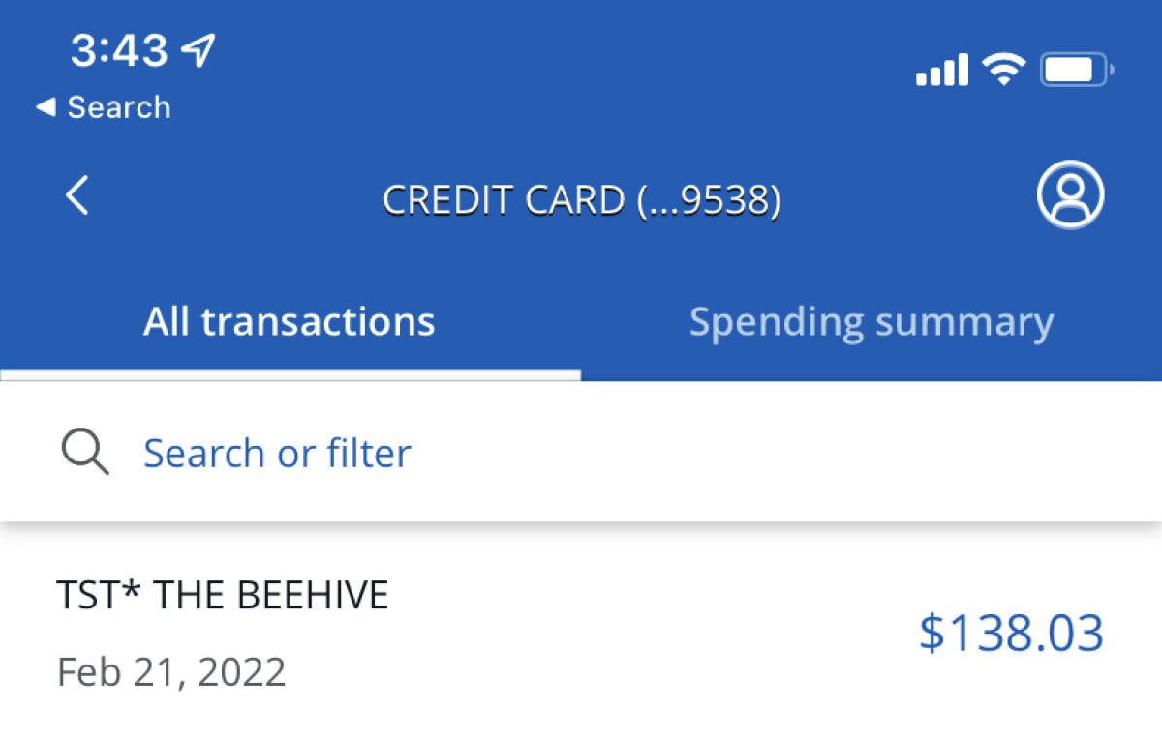Open the $138.03 transaction amount
Viewport: 1162px width, 739px height.
[1011, 634]
